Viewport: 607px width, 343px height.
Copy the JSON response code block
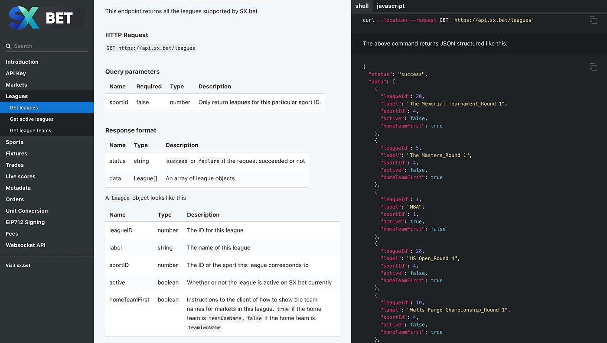pyautogui.click(x=593, y=67)
